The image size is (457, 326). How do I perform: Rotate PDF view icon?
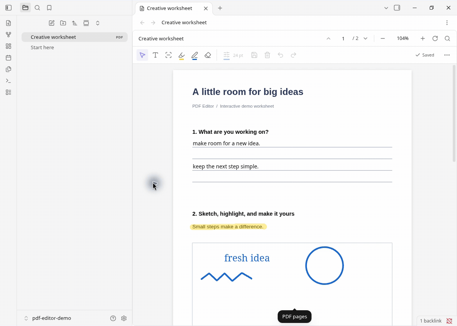pyautogui.click(x=435, y=38)
